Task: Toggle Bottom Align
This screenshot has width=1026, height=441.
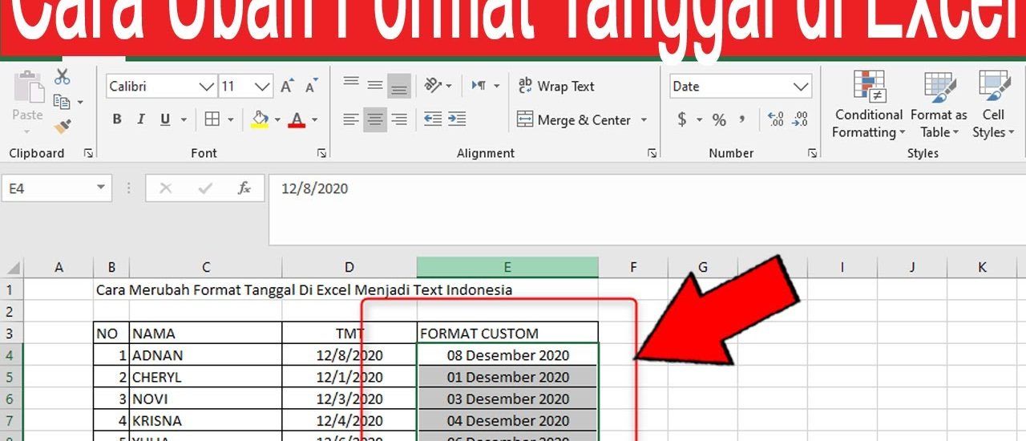Action: click(x=399, y=86)
